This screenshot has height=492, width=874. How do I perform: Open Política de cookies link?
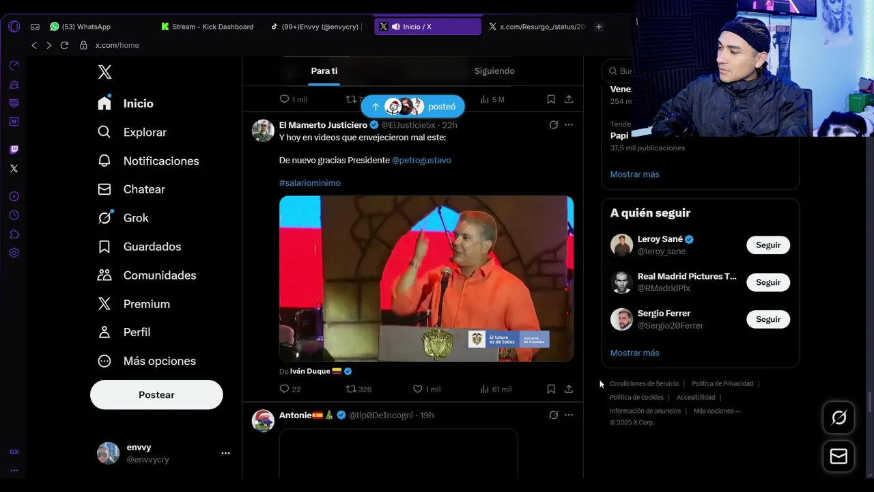[x=636, y=398]
